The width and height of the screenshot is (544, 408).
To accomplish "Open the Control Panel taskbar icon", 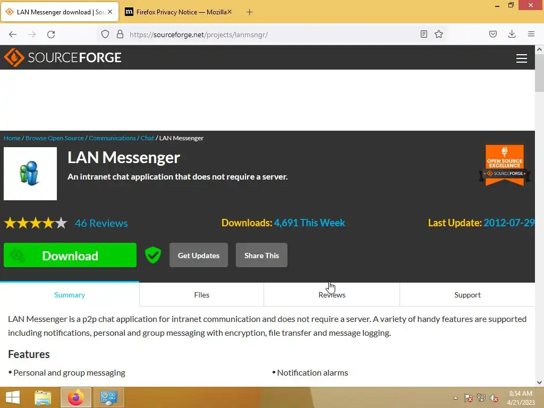I will (108, 397).
